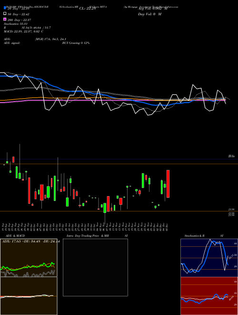This screenshot has height=315, width=238.
Task: Click the 'SI 14/3: 46.64 / 51.7' readout
Action: [x=36, y=28]
